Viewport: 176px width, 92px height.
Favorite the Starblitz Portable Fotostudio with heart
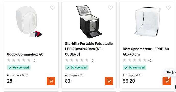pos(110,8)
